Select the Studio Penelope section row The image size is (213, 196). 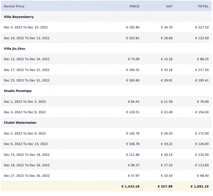(17, 91)
